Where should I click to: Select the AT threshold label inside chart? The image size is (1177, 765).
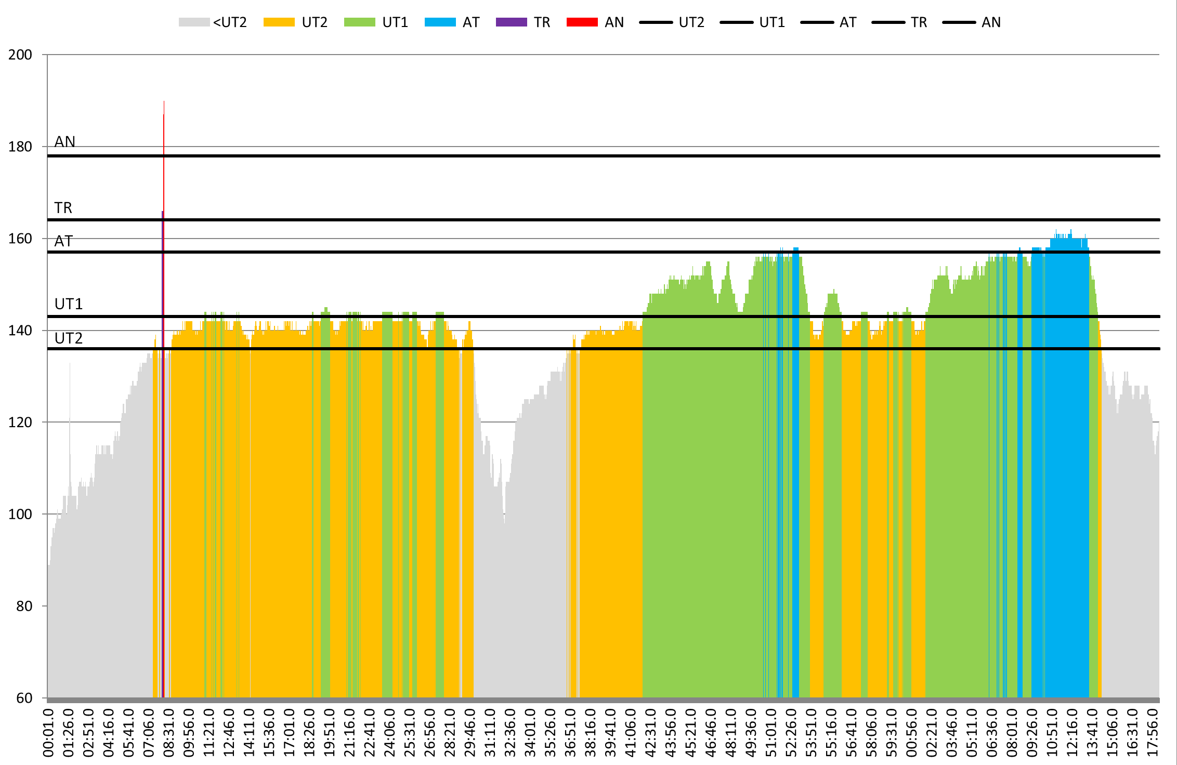point(63,241)
